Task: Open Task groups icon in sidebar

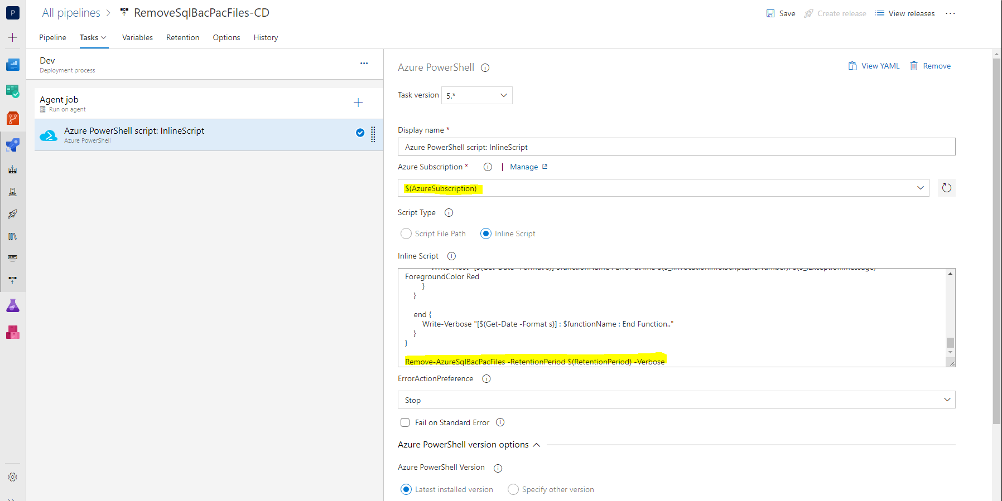Action: [12, 258]
